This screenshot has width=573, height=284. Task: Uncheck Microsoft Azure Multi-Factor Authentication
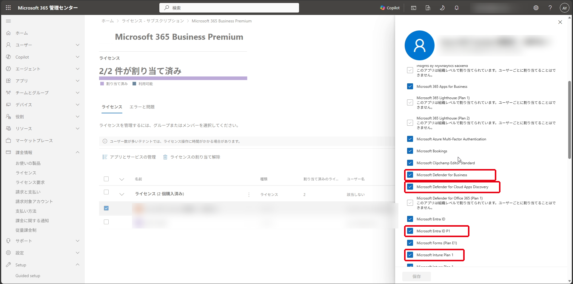410,139
